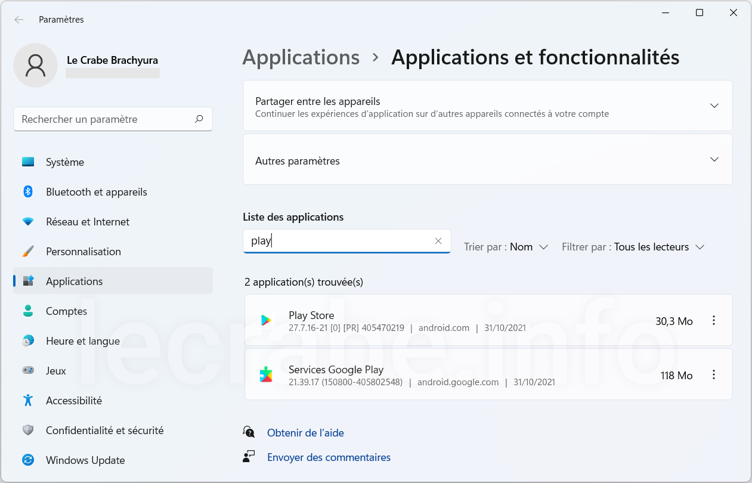Click the Windows Update sync icon
Viewport: 752px width, 483px height.
28,460
